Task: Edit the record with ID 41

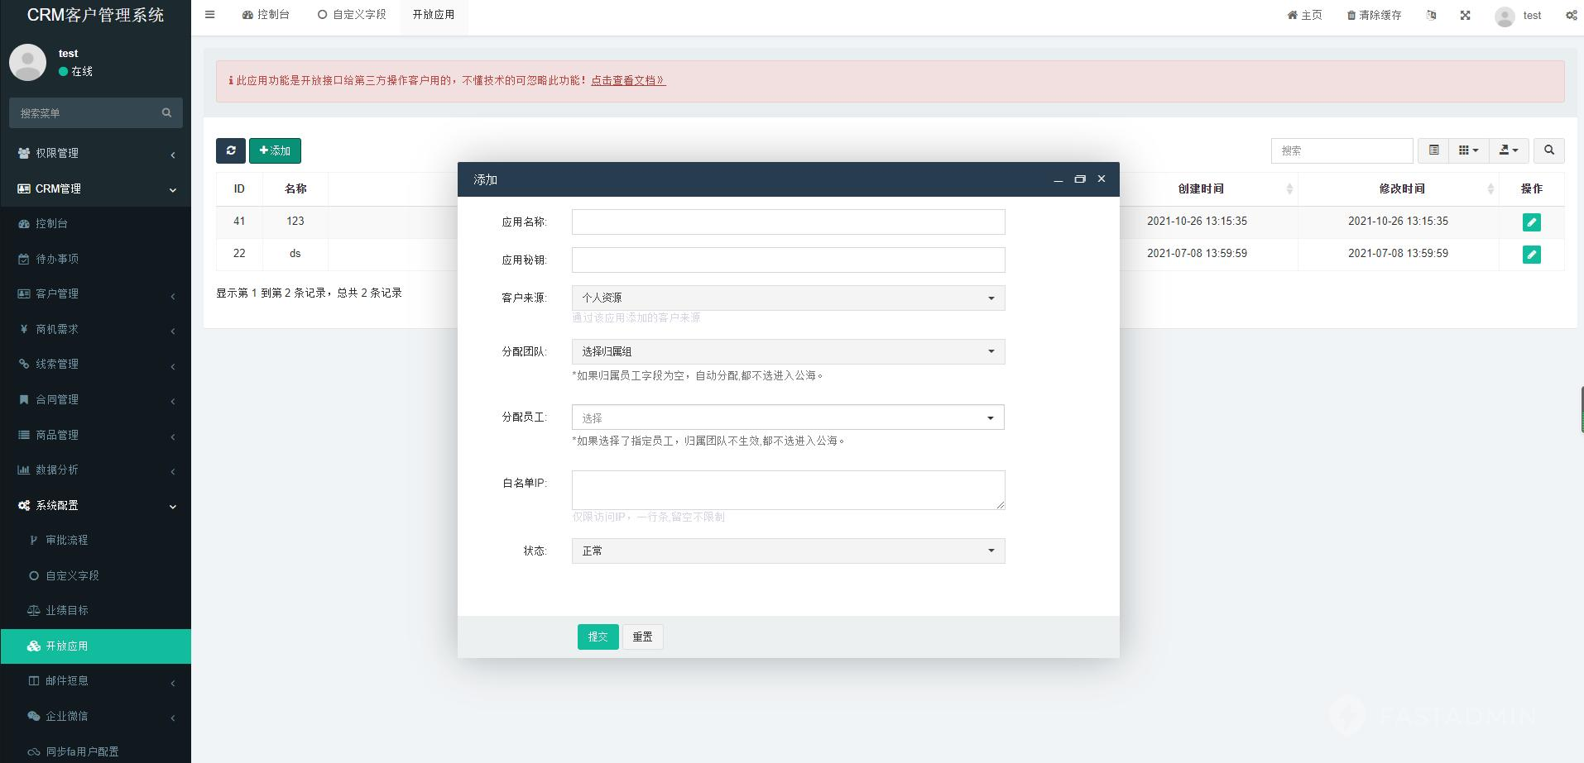Action: [1532, 222]
